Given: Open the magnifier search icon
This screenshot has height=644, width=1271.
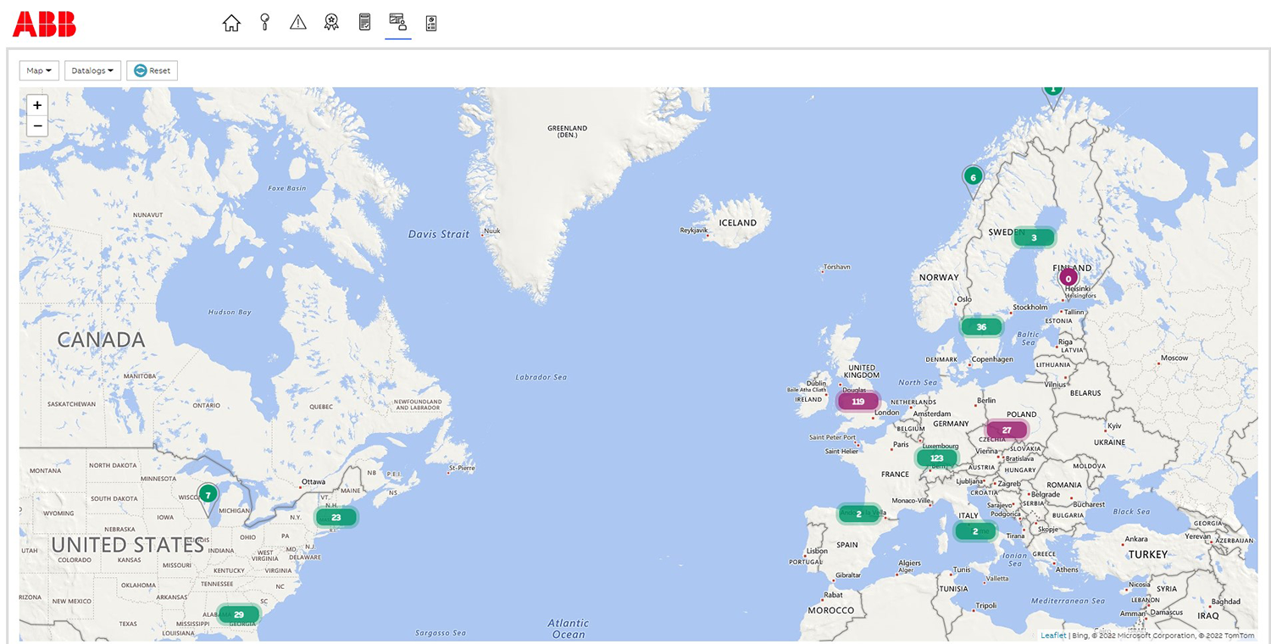Looking at the screenshot, I should [265, 23].
